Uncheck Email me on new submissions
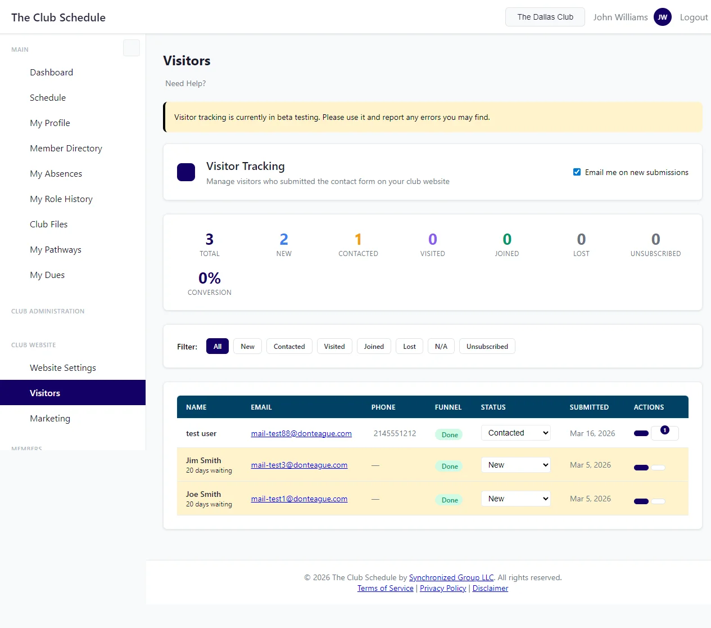711x628 pixels. (577, 172)
